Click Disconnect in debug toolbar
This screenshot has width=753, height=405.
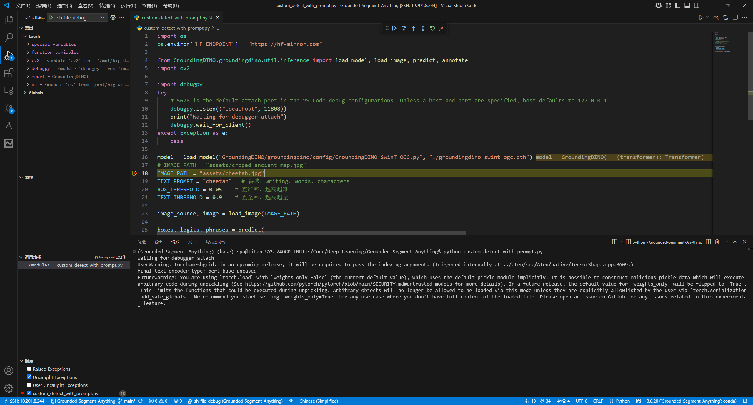pyautogui.click(x=442, y=28)
